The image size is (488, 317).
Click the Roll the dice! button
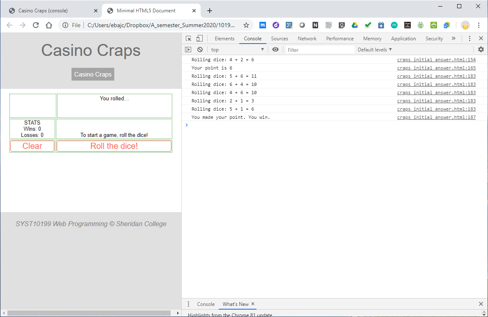tap(114, 146)
